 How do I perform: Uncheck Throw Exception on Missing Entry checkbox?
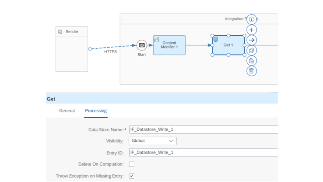[x=132, y=176]
